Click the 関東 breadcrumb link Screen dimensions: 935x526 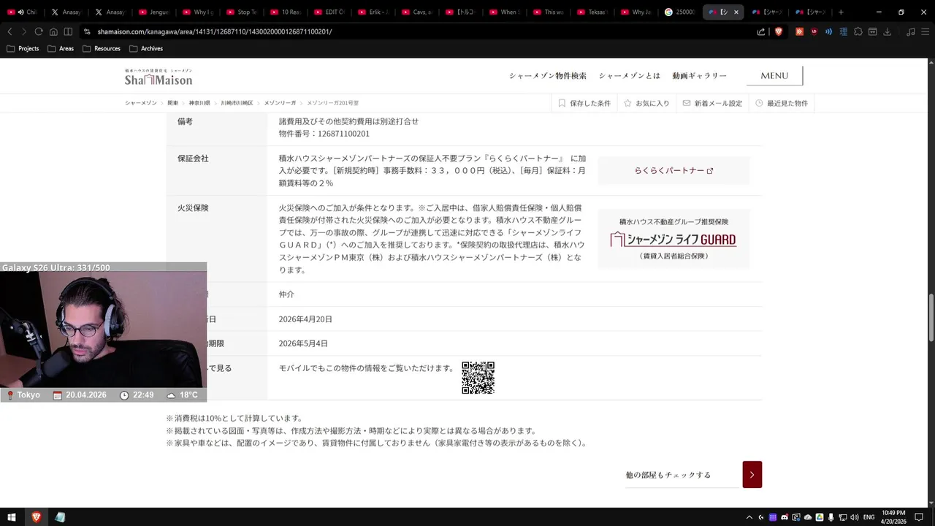[172, 103]
